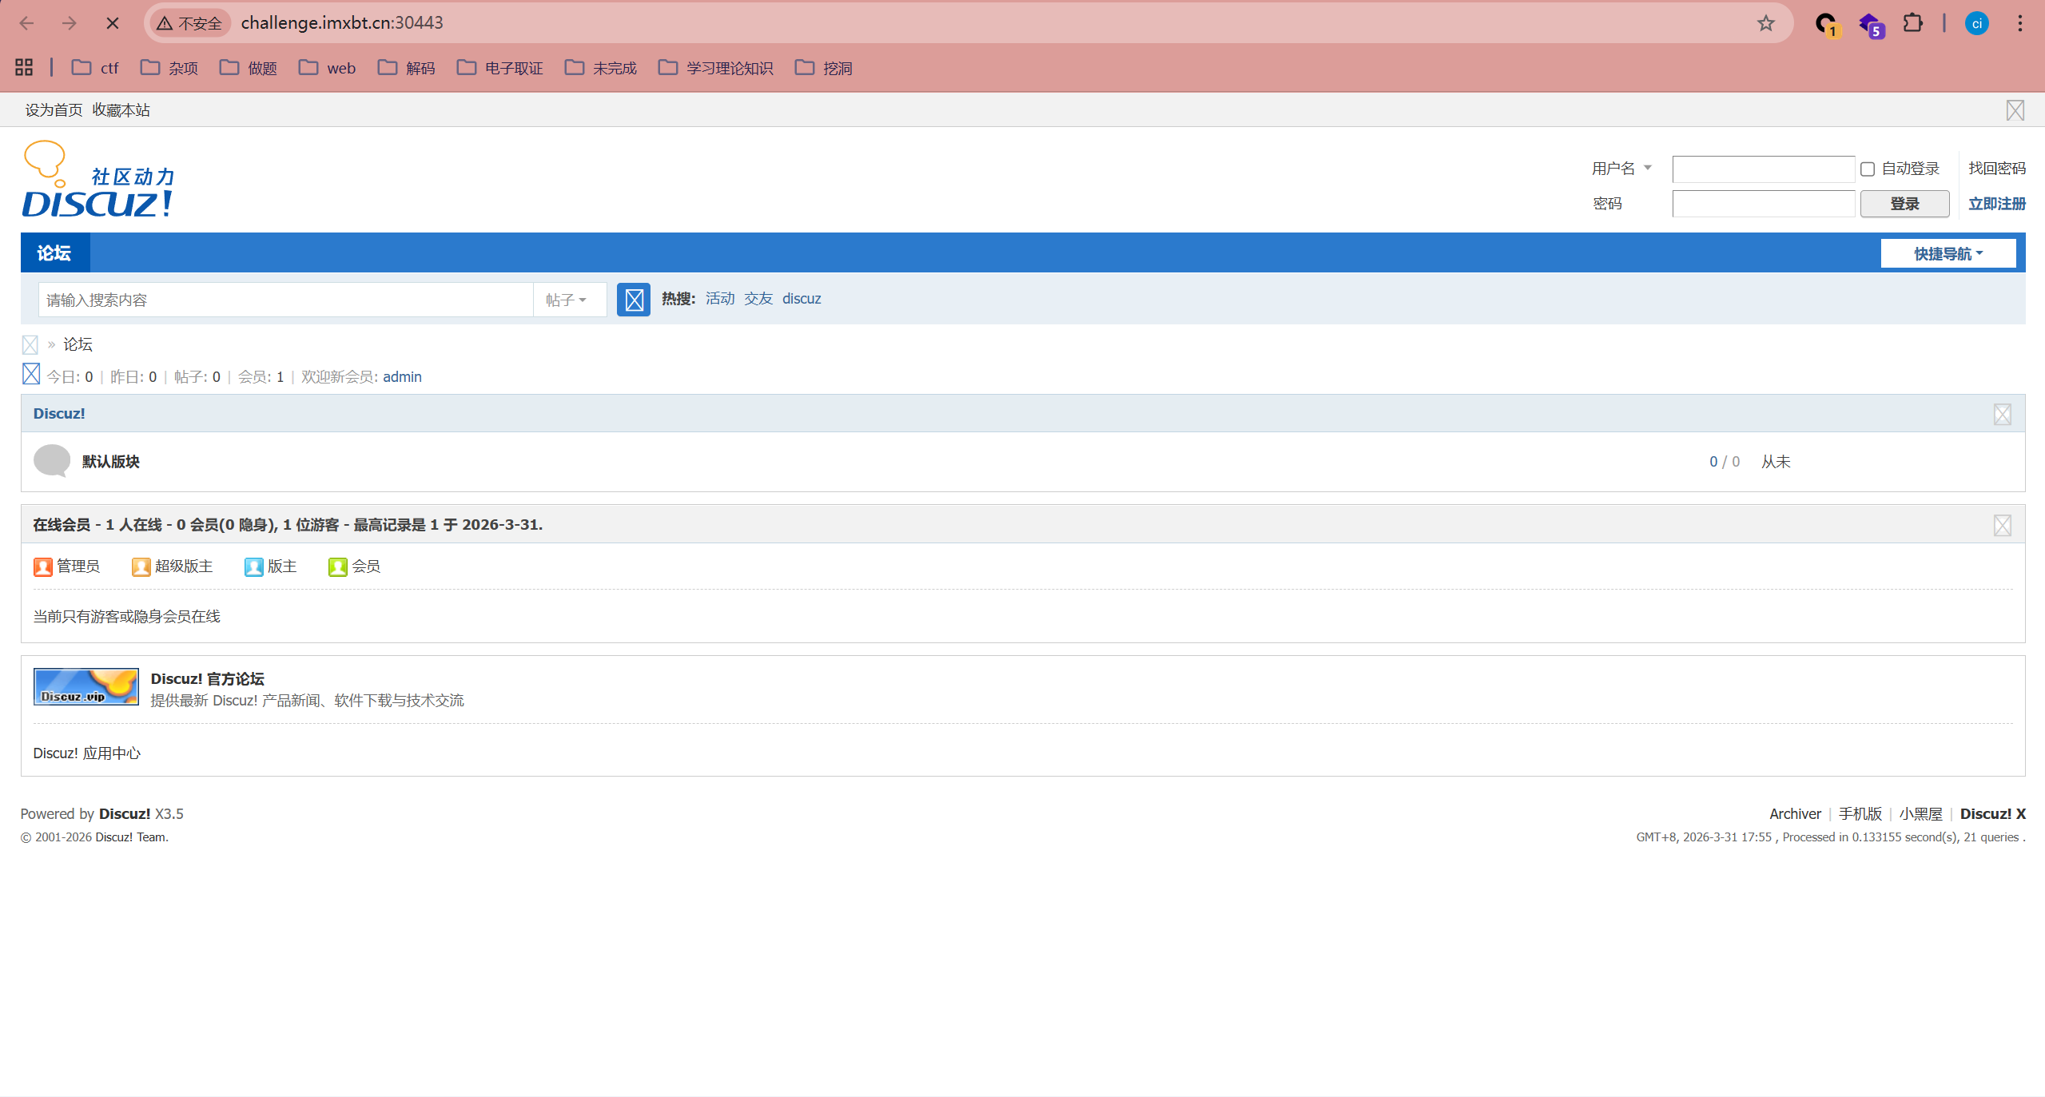Click the search submit icon button
The width and height of the screenshot is (2045, 1097).
pyautogui.click(x=633, y=300)
